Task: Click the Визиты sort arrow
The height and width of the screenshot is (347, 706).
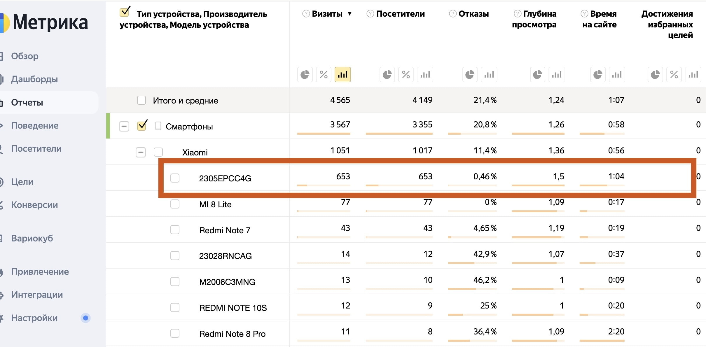Action: click(349, 14)
